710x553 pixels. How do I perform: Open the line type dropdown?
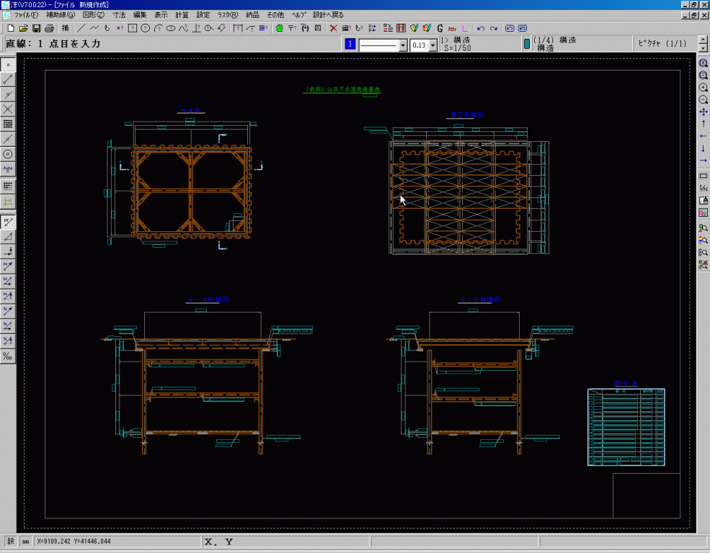click(x=403, y=45)
